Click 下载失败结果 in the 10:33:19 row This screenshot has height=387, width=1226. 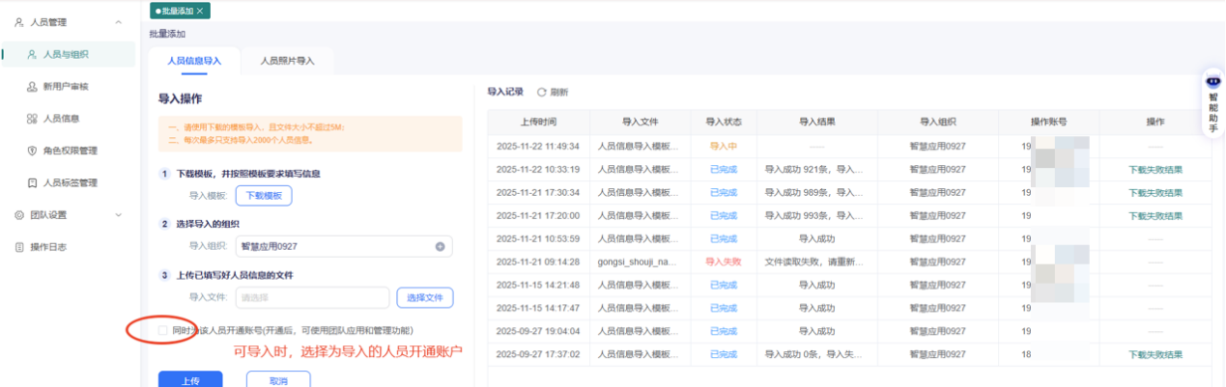point(1155,169)
